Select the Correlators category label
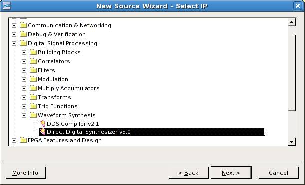The image size is (305, 185). (54, 61)
